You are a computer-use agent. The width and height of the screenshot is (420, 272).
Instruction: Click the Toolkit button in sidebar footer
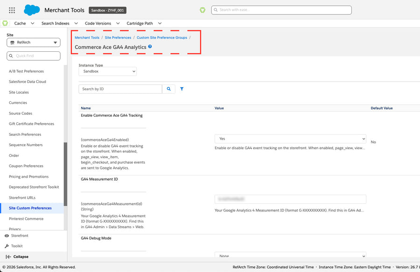click(x=14, y=246)
